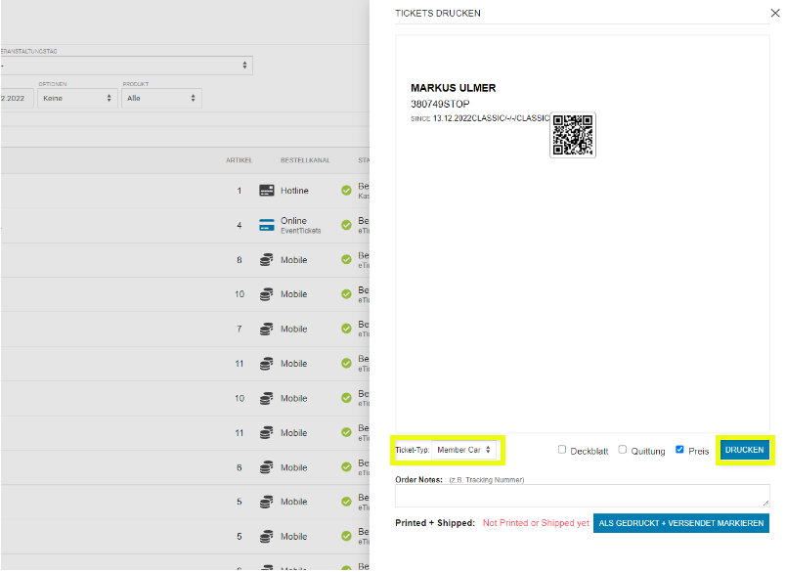Click the Online EventTickets card icon
786x572 pixels.
(x=266, y=225)
